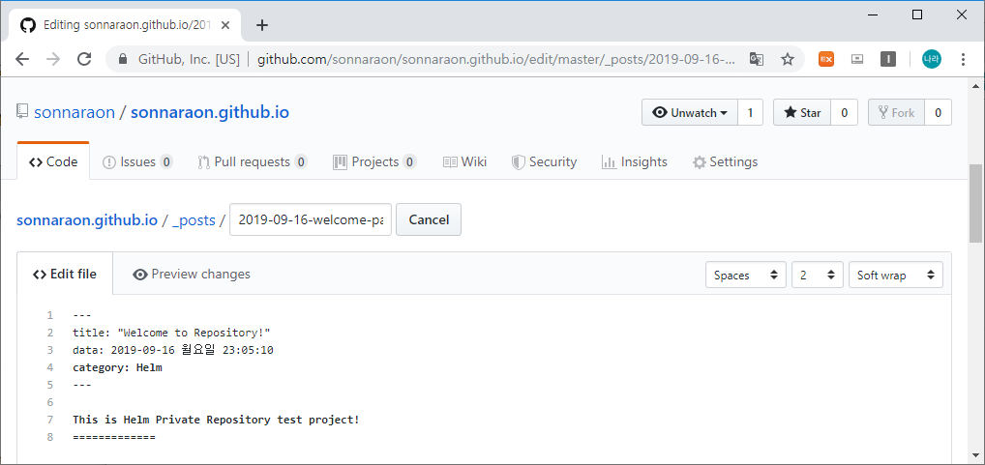Image resolution: width=985 pixels, height=465 pixels.
Task: Click the sonnaraon.github.io breadcrumb link
Action: pos(87,220)
